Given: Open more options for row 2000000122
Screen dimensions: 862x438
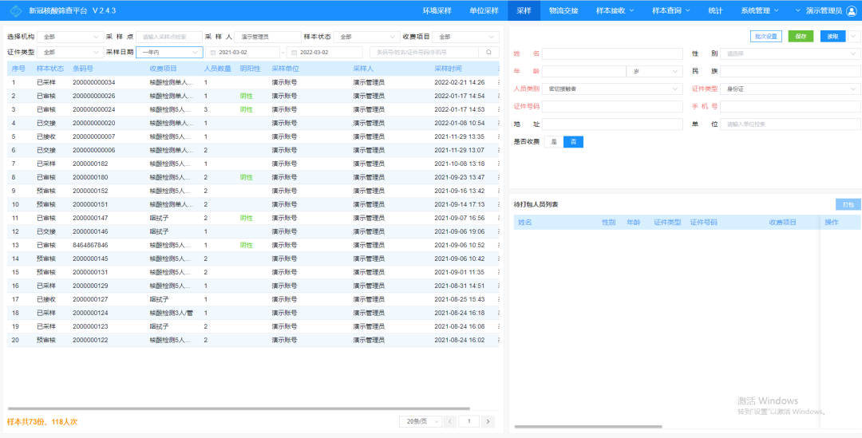Looking at the screenshot, I should click(x=499, y=340).
